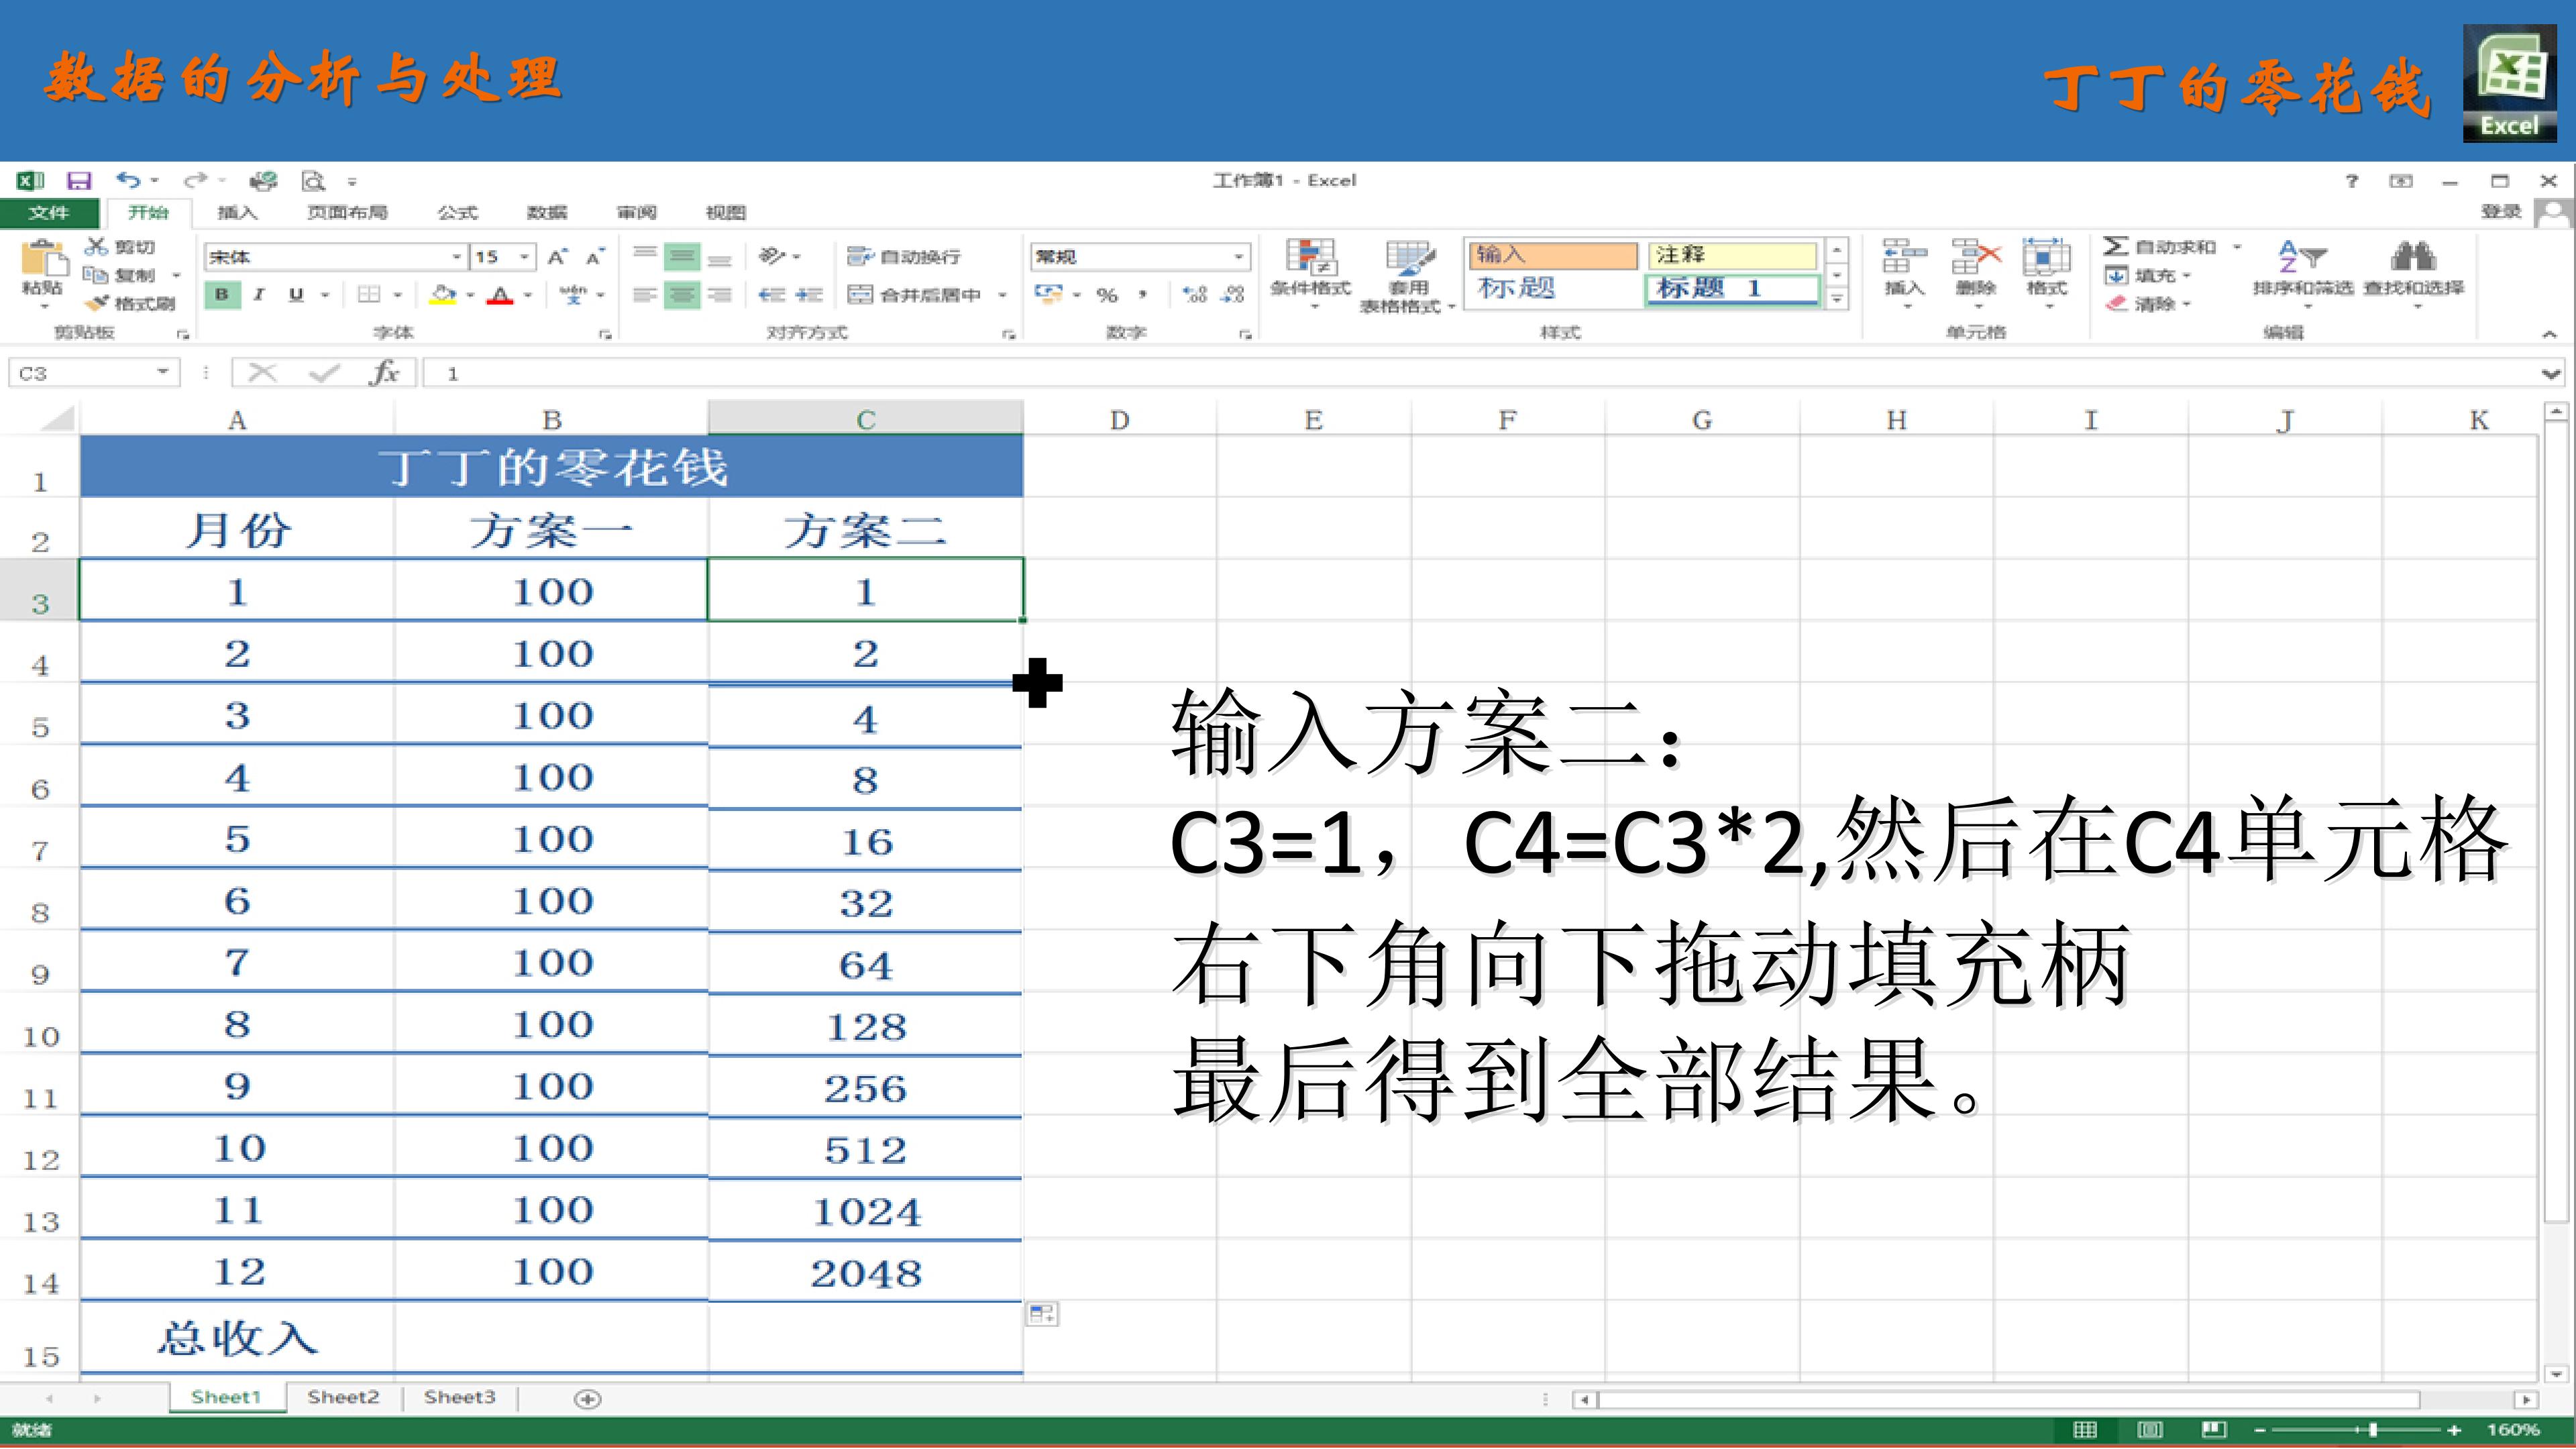Expand the Name Box dropdown arrow

(x=162, y=373)
